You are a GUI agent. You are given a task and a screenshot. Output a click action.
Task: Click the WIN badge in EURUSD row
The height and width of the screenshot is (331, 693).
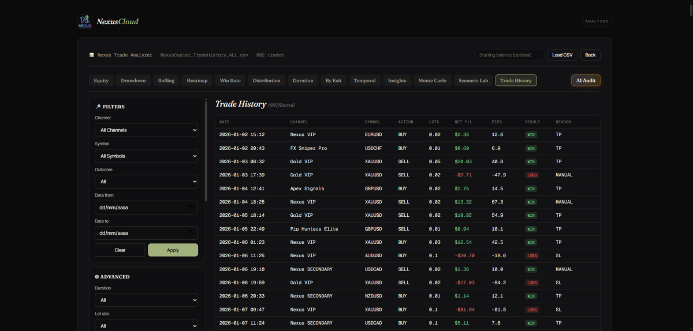point(531,134)
